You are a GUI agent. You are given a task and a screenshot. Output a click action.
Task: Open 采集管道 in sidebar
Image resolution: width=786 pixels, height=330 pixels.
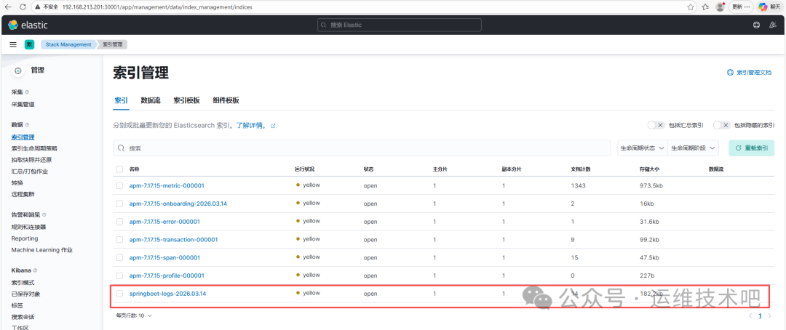point(23,104)
